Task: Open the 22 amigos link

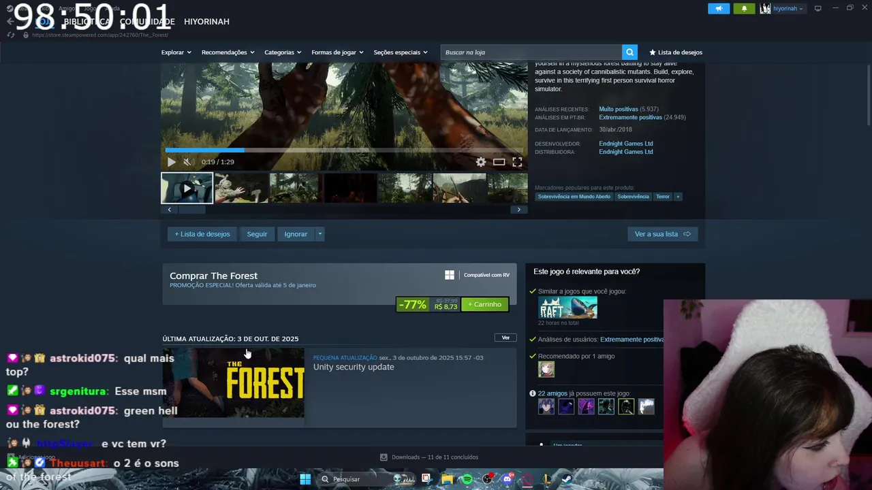Action: point(552,393)
